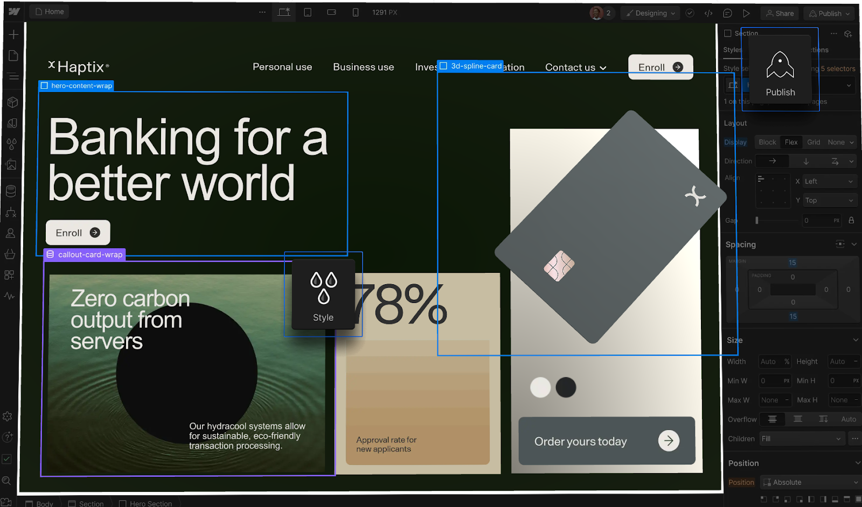The height and width of the screenshot is (507, 862).
Task: Open the Position Absolute dropdown
Action: click(810, 482)
